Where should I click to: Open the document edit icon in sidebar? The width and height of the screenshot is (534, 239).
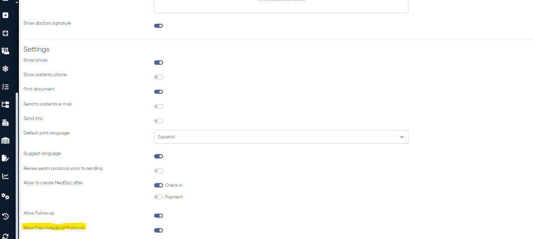5,158
